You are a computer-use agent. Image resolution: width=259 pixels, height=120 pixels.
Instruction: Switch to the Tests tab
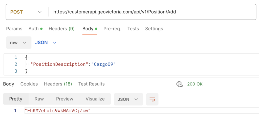click(133, 29)
